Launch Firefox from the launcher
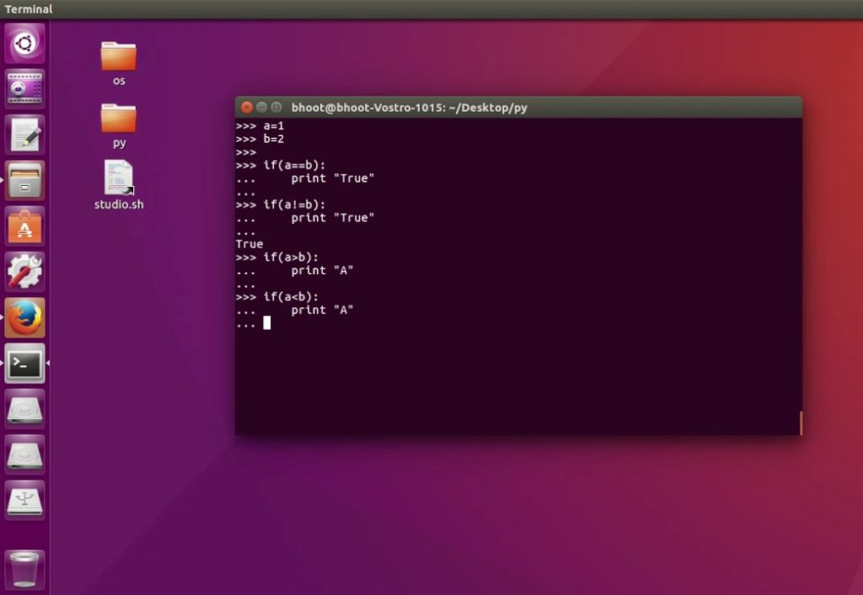 pos(24,318)
